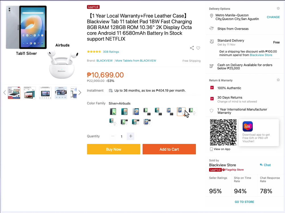Select the first product thumbnail image

[x=14, y=93]
